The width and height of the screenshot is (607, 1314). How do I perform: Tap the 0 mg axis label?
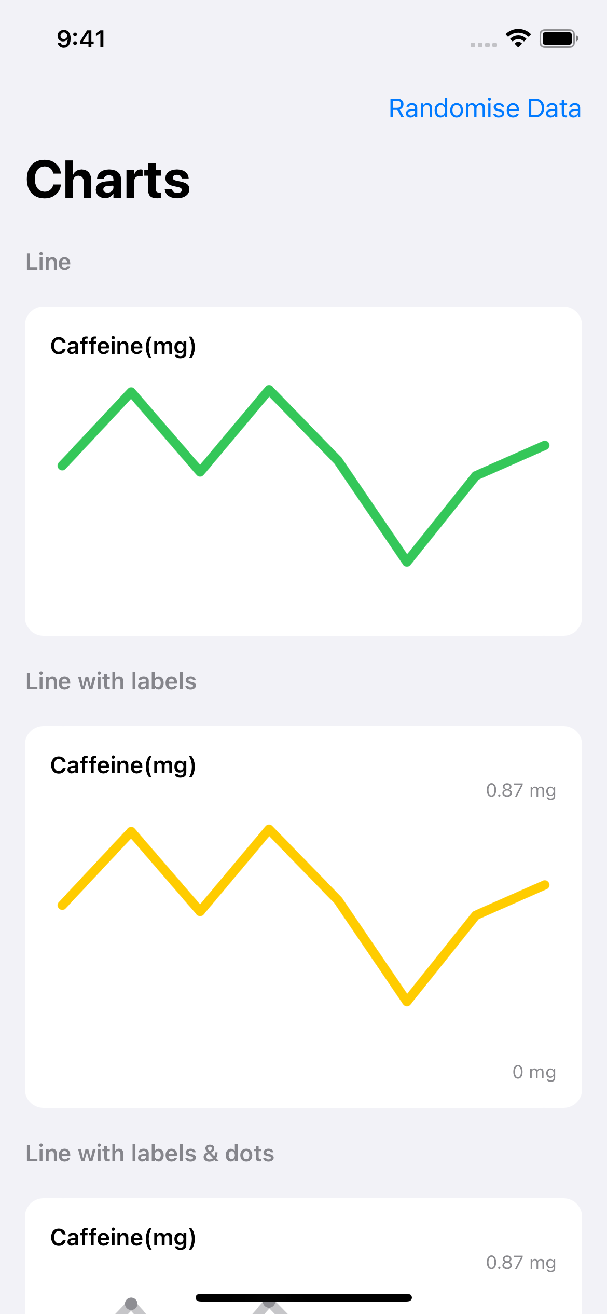coord(534,1072)
